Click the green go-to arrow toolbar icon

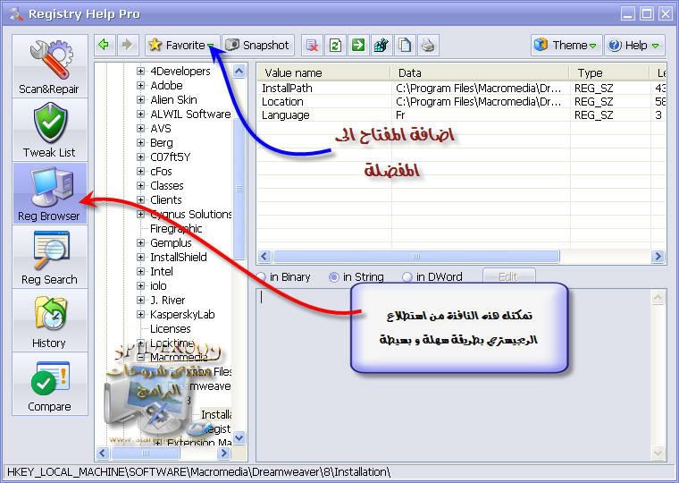[x=358, y=45]
